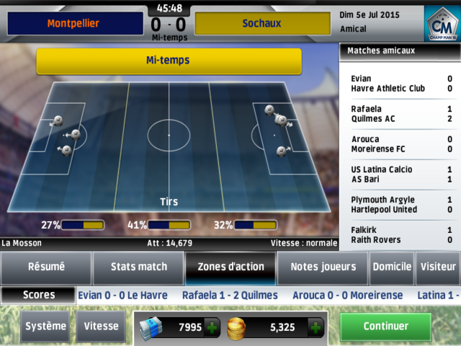Click the cash banknotes stack icon

[x=151, y=328]
